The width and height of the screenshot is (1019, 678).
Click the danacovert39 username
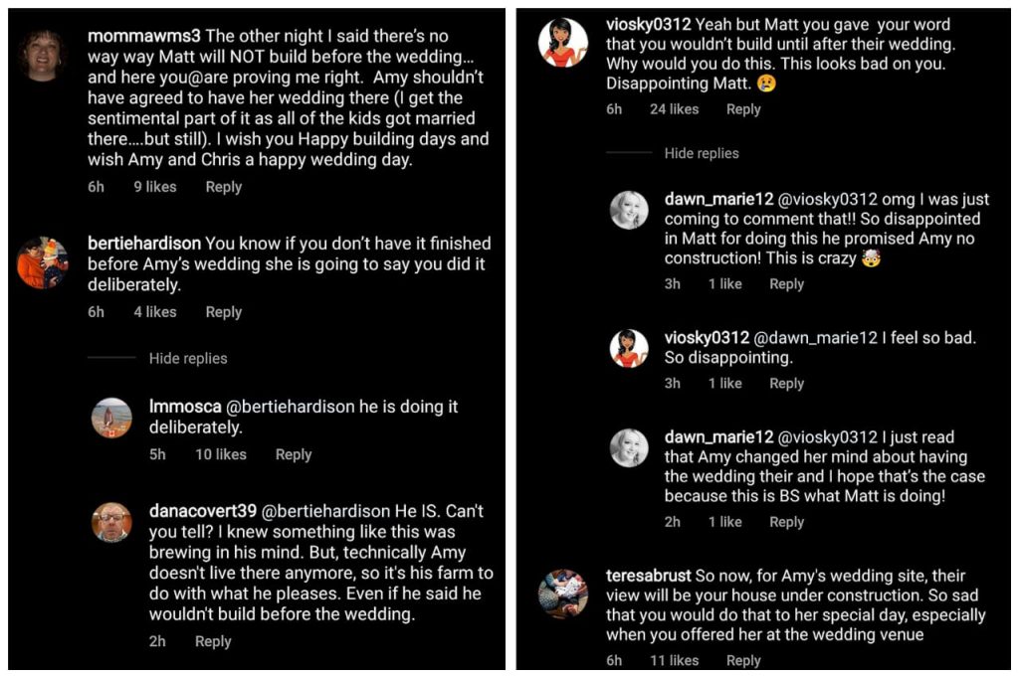click(x=202, y=511)
